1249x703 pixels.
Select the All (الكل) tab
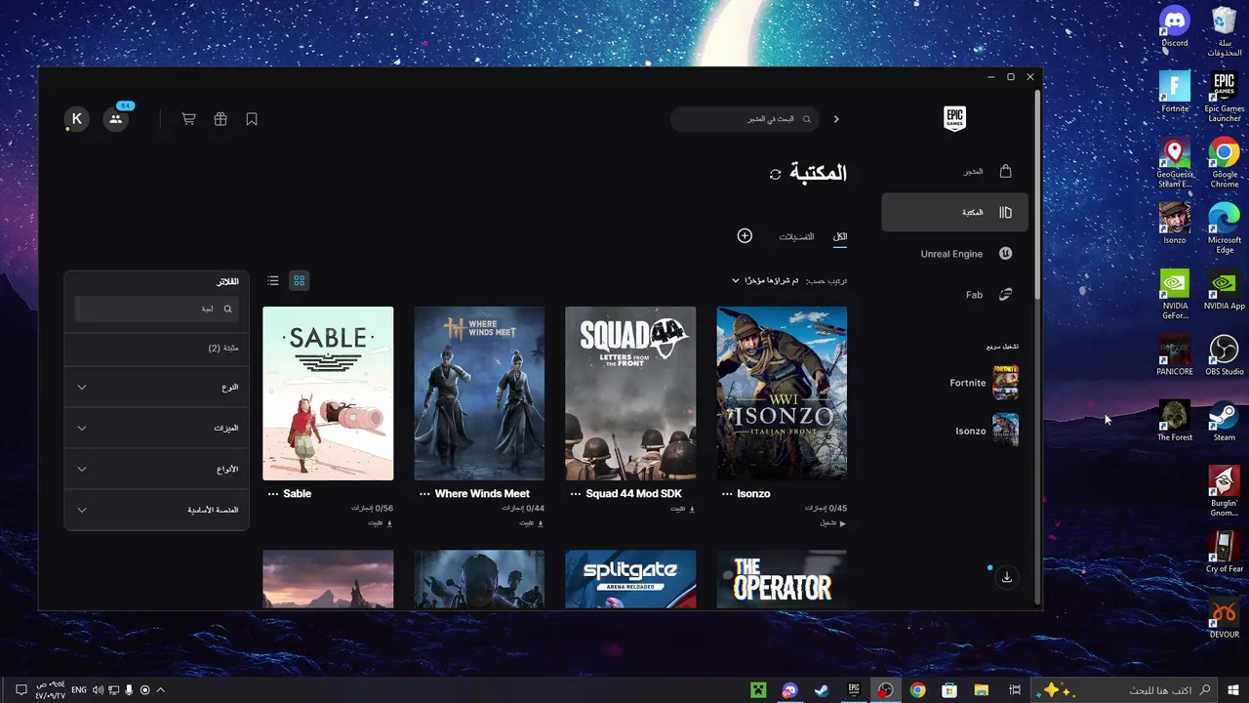tap(840, 237)
